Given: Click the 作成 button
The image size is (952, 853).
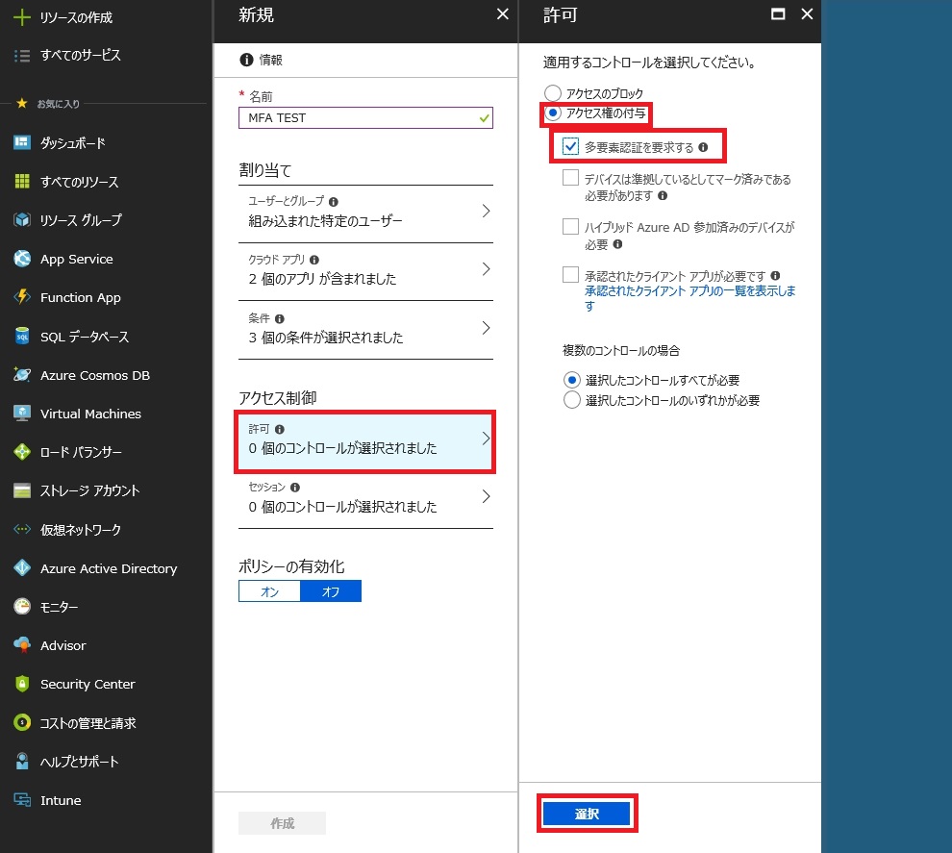Looking at the screenshot, I should pos(283,823).
